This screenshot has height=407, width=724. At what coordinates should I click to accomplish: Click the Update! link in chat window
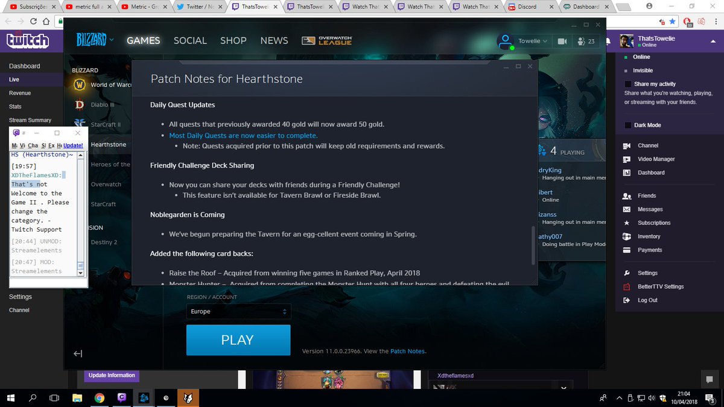pos(73,145)
